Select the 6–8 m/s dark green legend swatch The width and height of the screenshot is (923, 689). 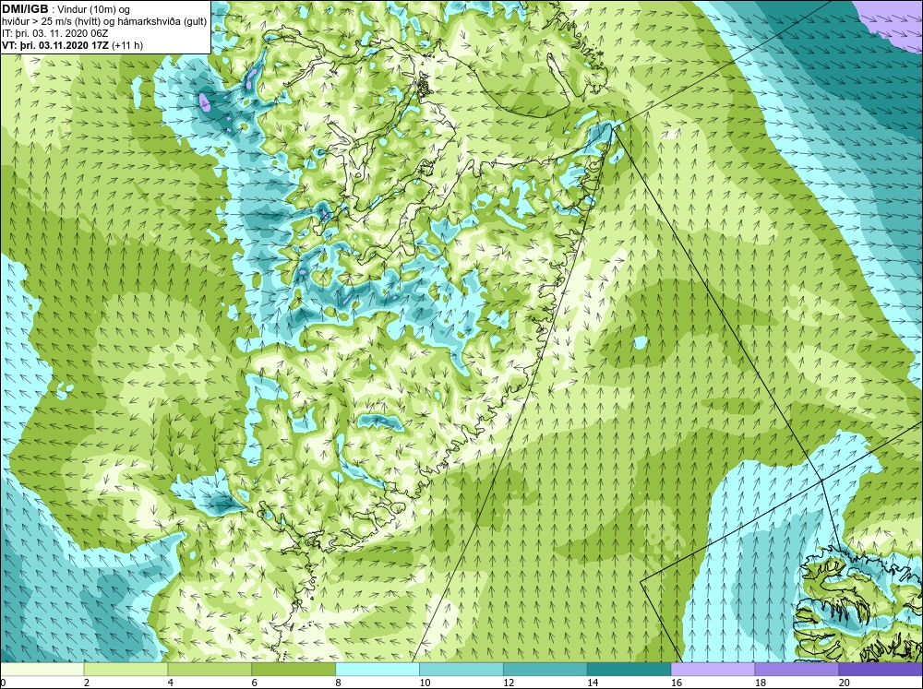point(294,670)
